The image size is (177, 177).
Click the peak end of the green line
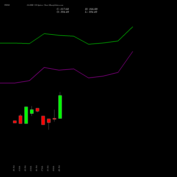coord(133,27)
